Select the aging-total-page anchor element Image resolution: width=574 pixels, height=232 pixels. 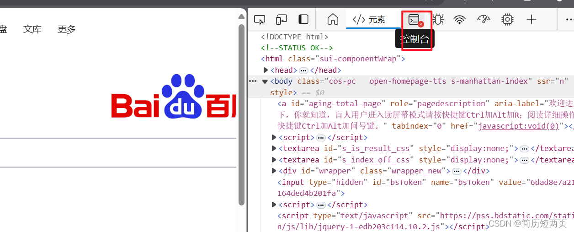pos(425,115)
